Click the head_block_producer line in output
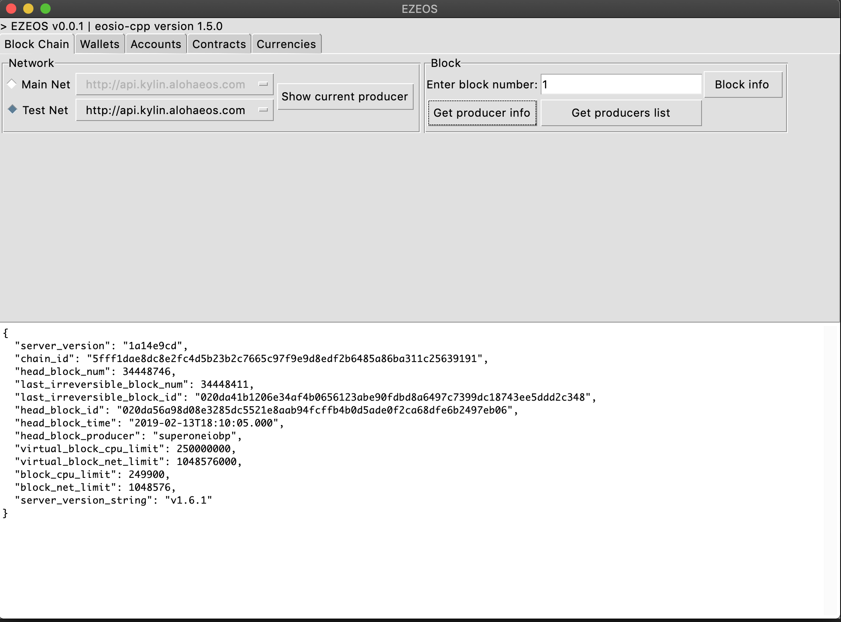841x622 pixels. coord(128,436)
